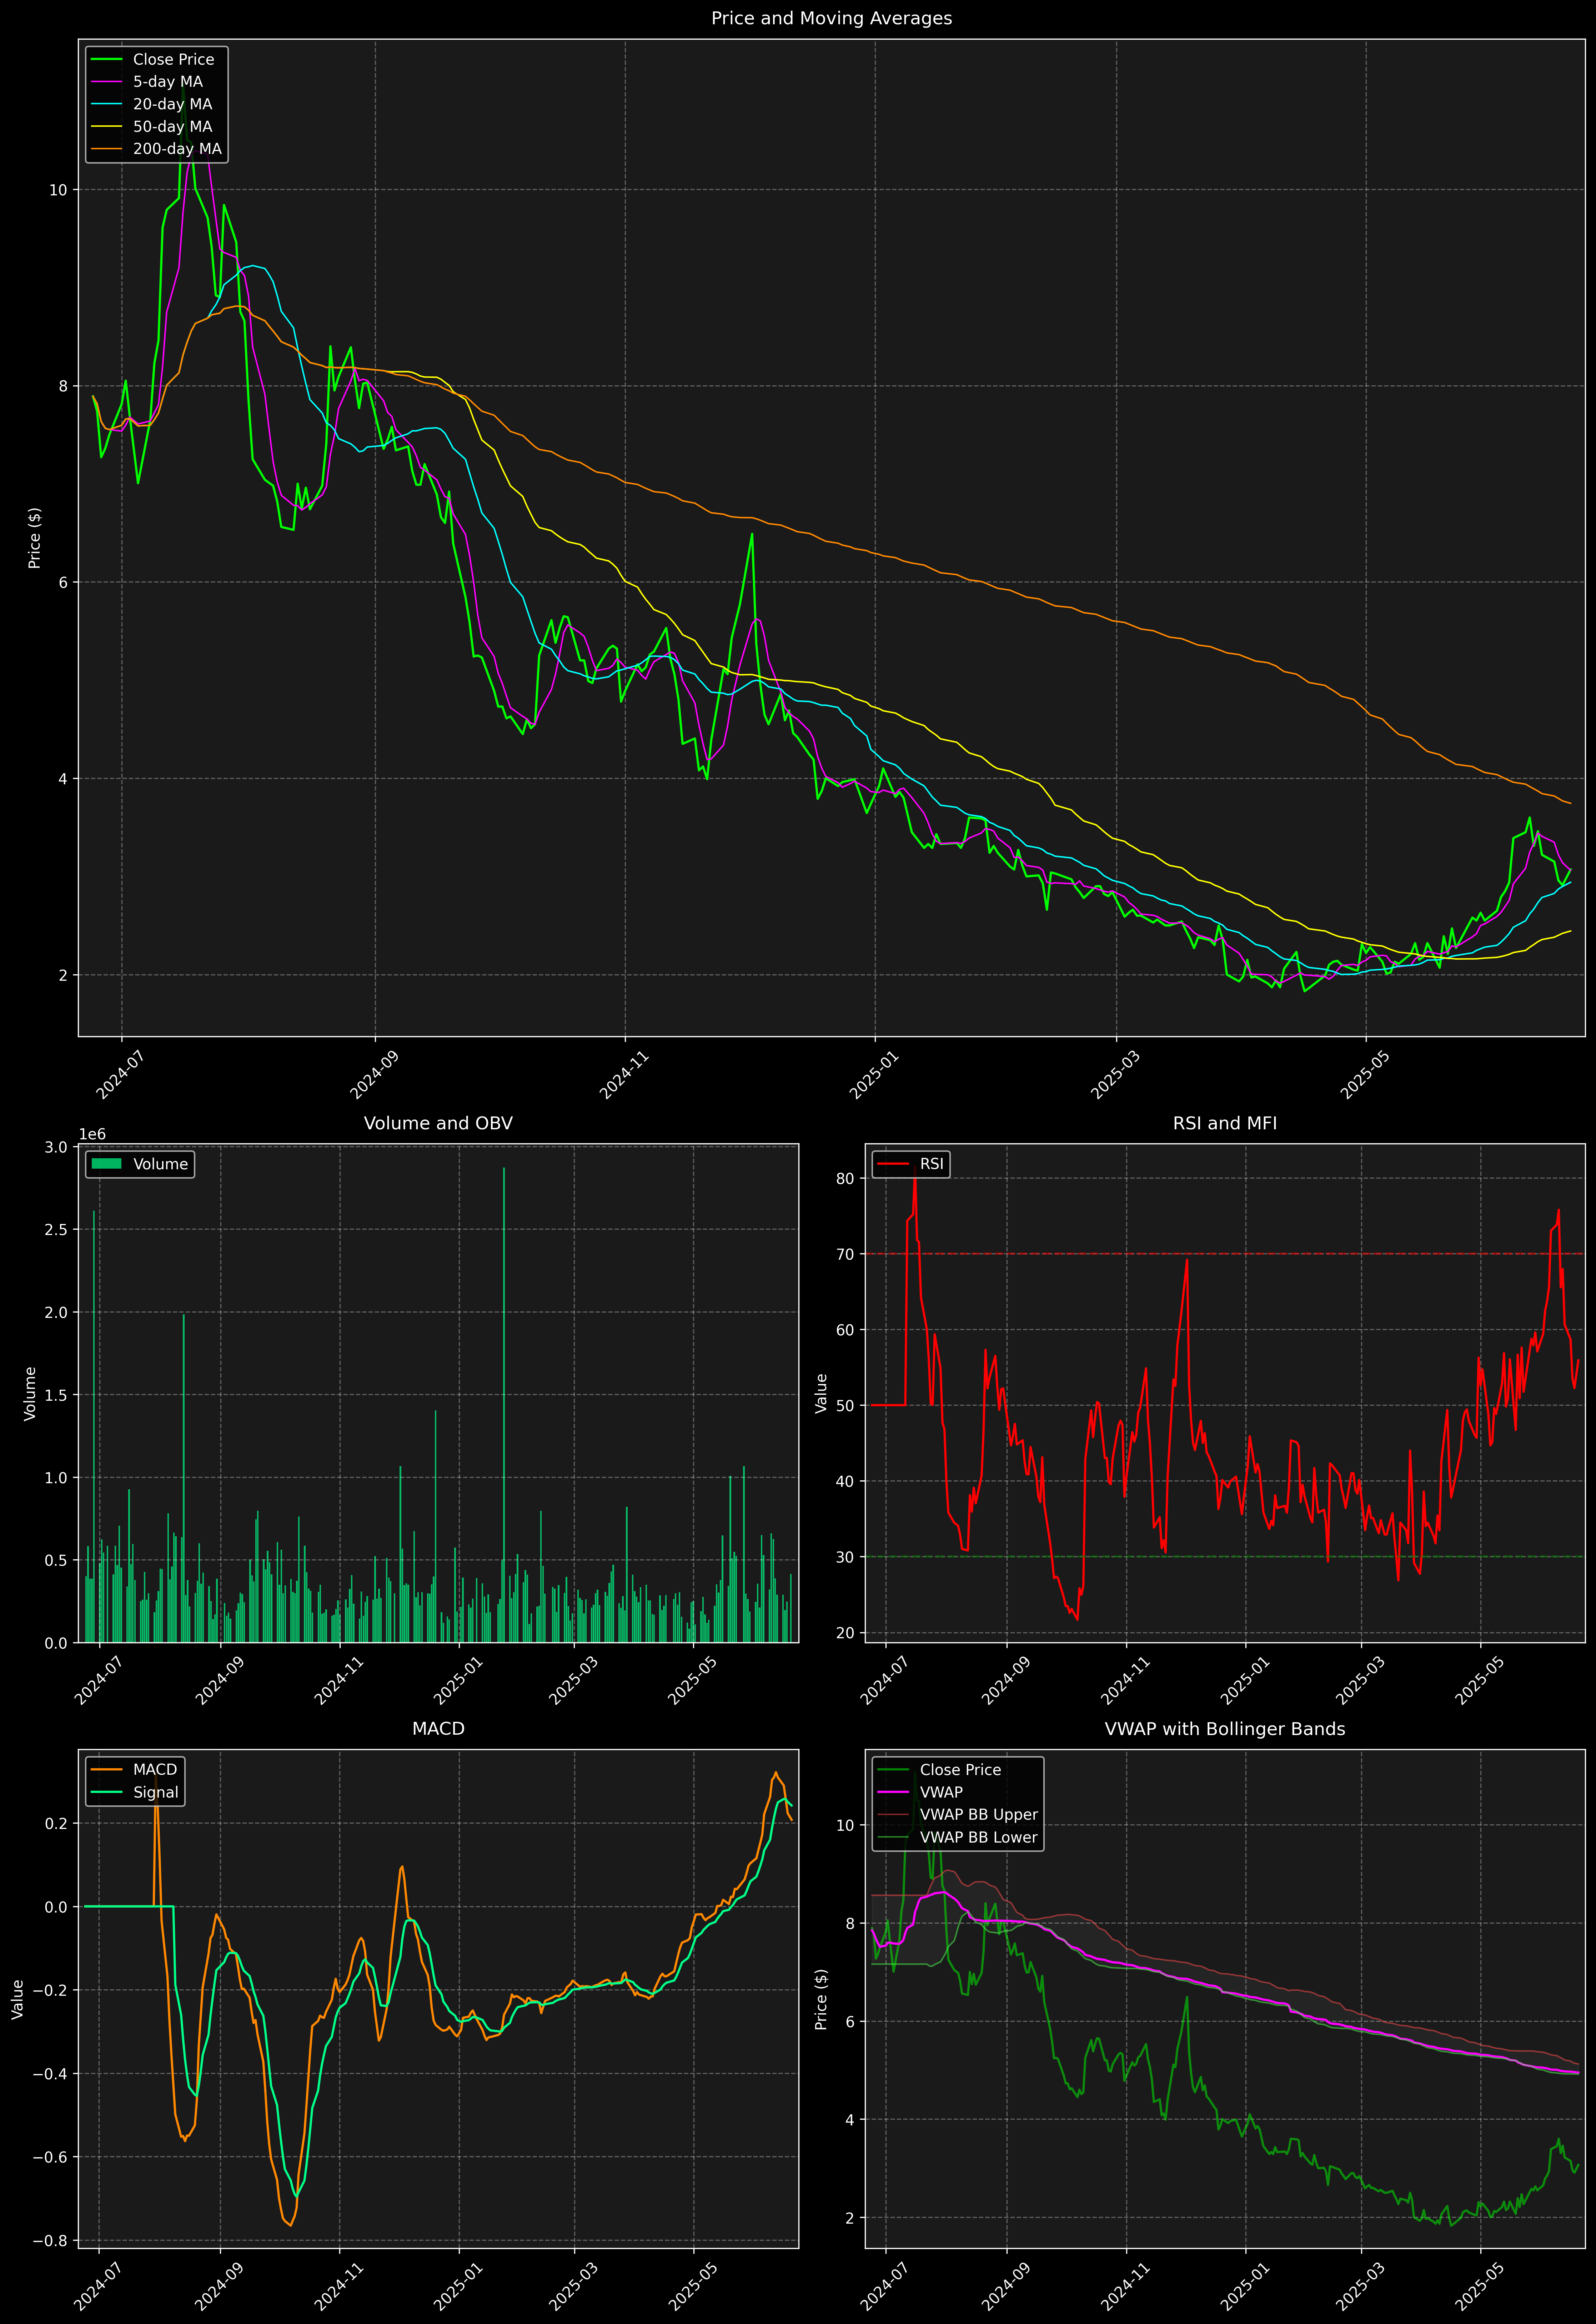Click the 'Price and Moving Averages' chart title
1596x2324 pixels.
coord(831,18)
